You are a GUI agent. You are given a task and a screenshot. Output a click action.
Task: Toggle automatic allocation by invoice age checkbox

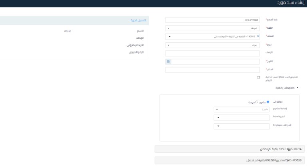point(258,77)
